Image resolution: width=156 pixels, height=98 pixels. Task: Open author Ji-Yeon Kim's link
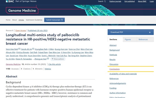[66, 52]
